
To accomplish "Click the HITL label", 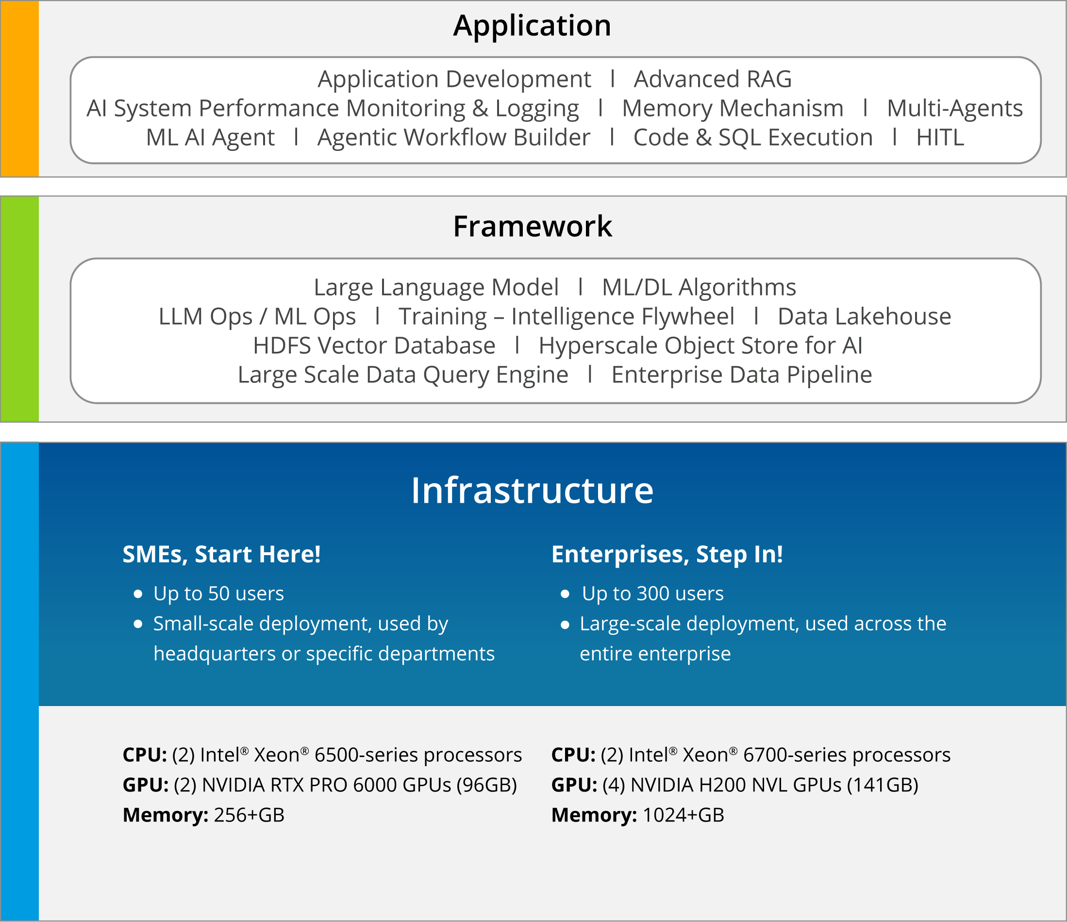I will (940, 138).
